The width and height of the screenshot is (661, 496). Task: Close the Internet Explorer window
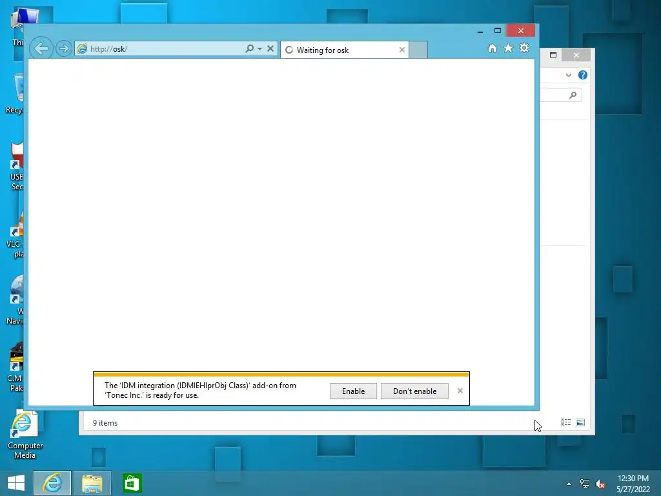(521, 30)
